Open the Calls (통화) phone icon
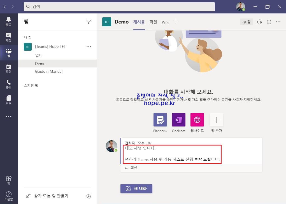286x204 pixels. click(x=9, y=84)
